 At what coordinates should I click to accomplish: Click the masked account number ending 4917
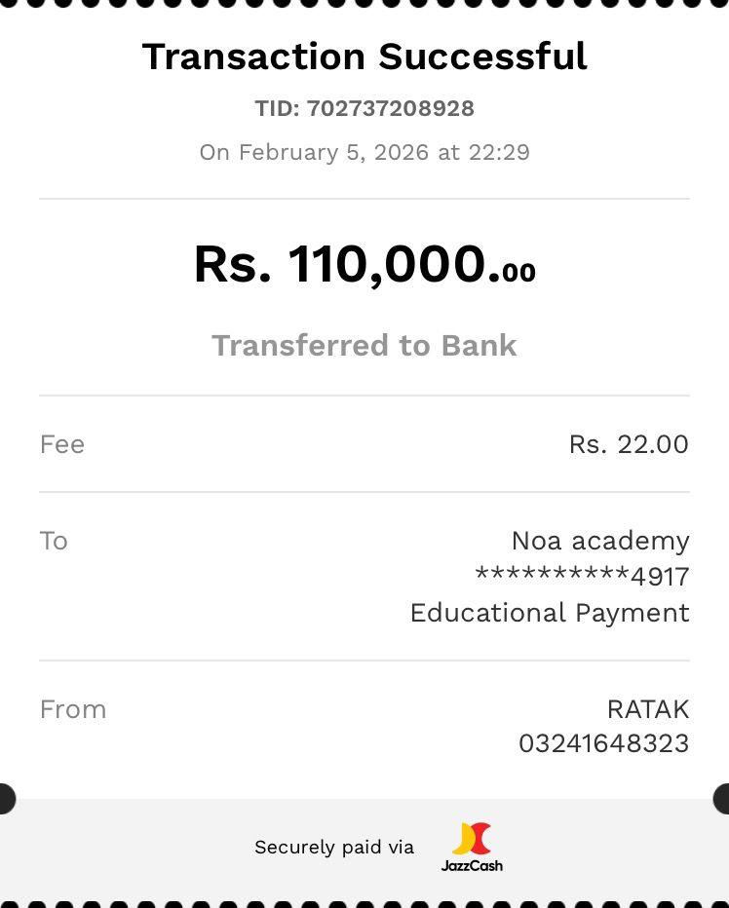[x=582, y=577]
